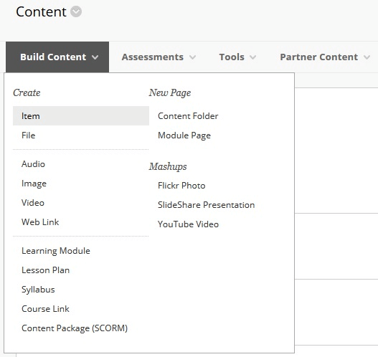The height and width of the screenshot is (357, 378).
Task: Add a YouTube Video mashup
Action: tap(188, 224)
